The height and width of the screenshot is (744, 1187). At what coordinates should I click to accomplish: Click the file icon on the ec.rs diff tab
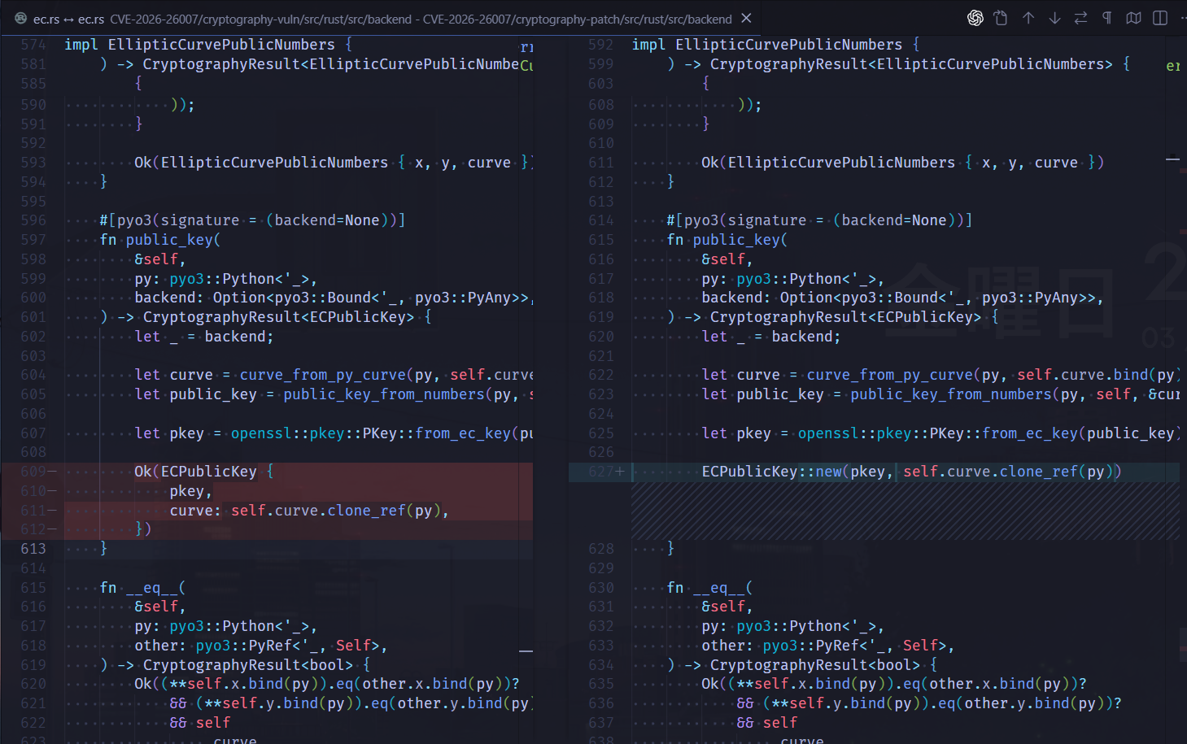(x=20, y=17)
